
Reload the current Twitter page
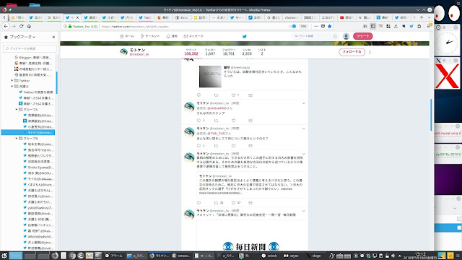21,26
